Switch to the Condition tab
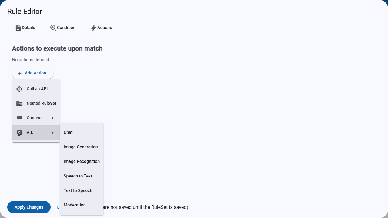 pyautogui.click(x=63, y=28)
